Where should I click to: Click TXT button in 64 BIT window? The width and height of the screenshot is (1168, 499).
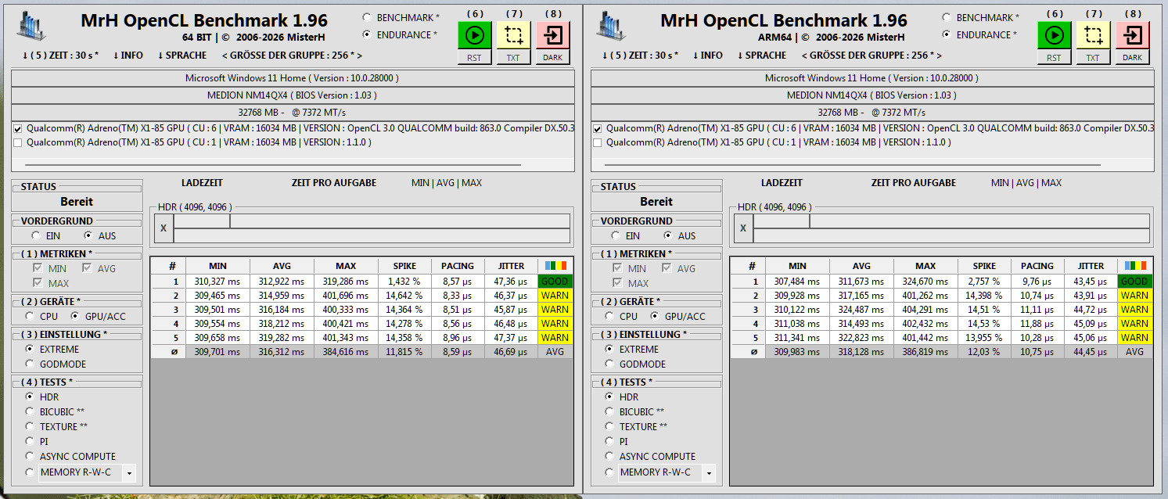point(513,58)
